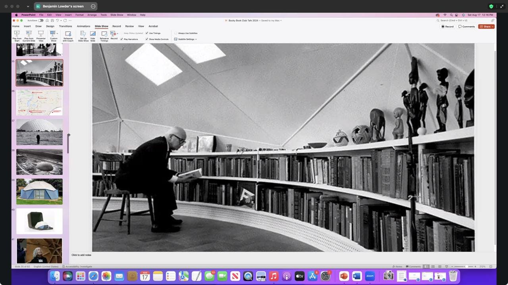Open Custom Show dropdown arrow
This screenshot has width=508, height=285.
point(58,33)
